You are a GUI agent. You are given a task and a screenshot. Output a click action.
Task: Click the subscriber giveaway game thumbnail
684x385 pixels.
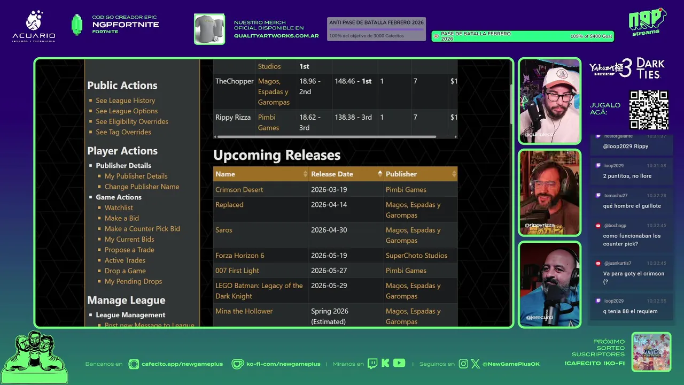[x=651, y=352]
